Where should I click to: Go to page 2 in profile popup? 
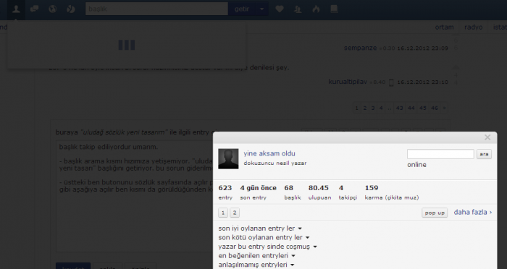235,213
